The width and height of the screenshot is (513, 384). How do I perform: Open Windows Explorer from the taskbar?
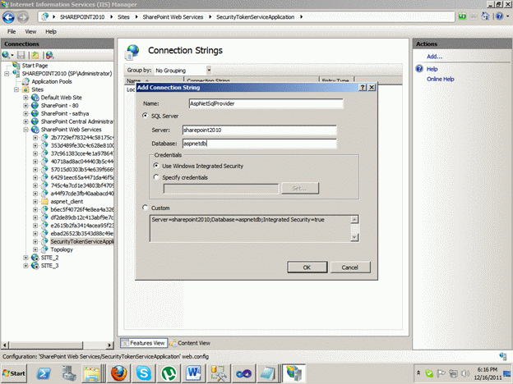pyautogui.click(x=91, y=373)
